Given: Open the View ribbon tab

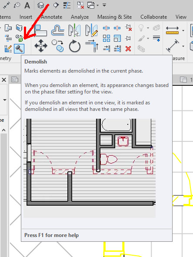Looking at the screenshot, I should pyautogui.click(x=181, y=17).
